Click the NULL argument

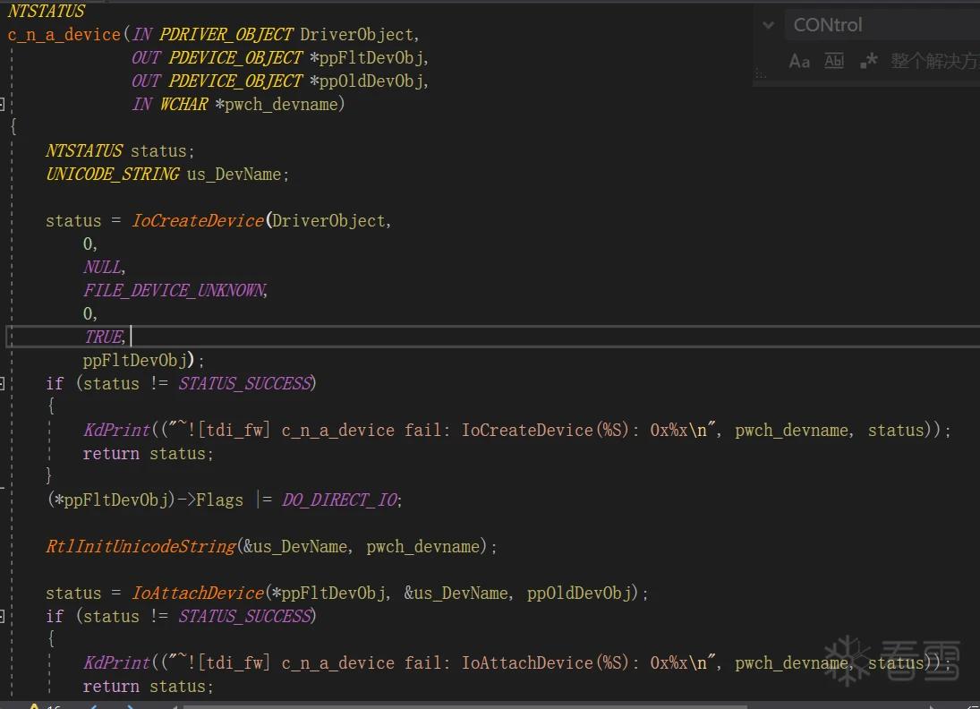104,268
